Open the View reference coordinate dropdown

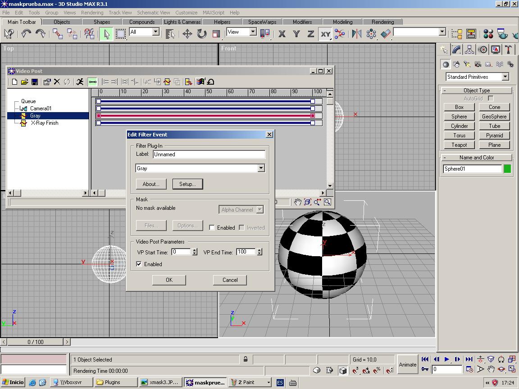(253, 32)
